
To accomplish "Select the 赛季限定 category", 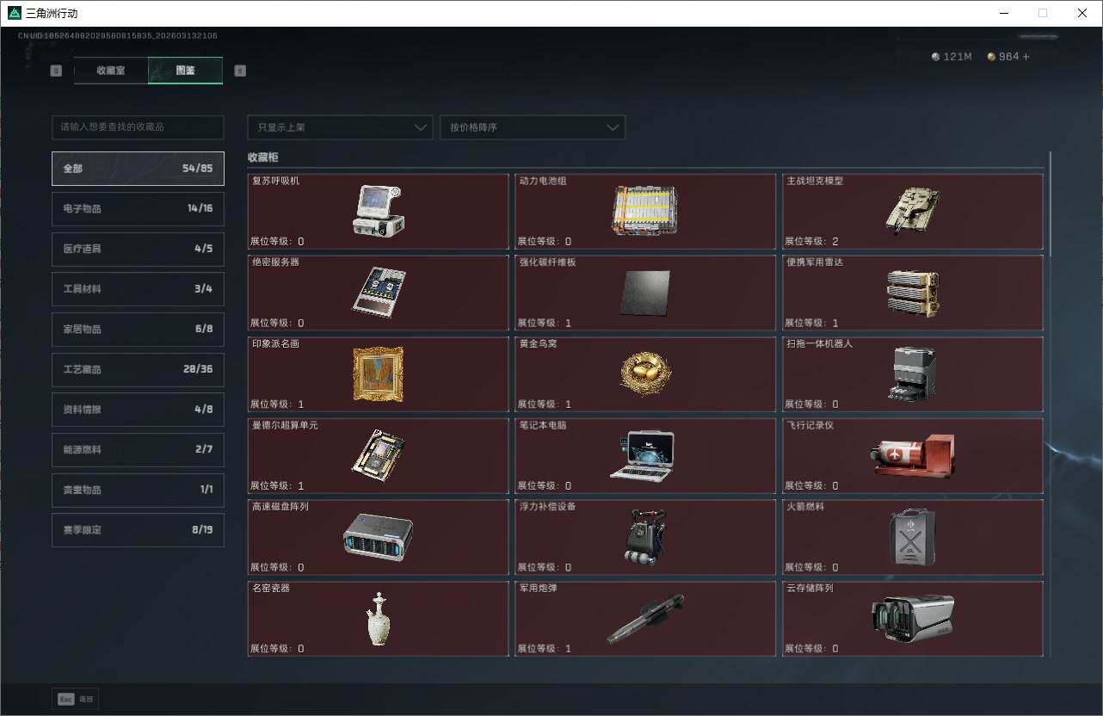I will (138, 530).
